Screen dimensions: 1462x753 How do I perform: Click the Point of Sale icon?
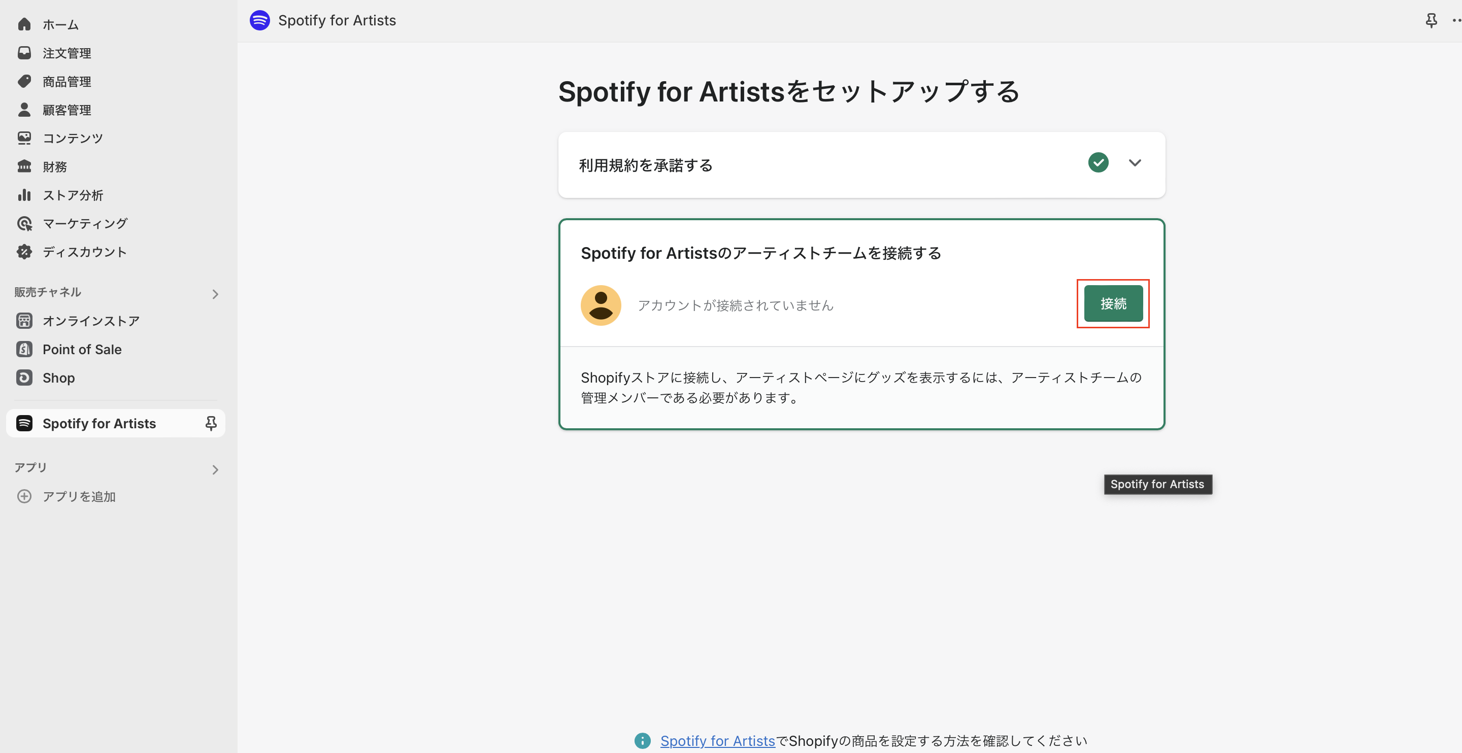pyautogui.click(x=24, y=349)
